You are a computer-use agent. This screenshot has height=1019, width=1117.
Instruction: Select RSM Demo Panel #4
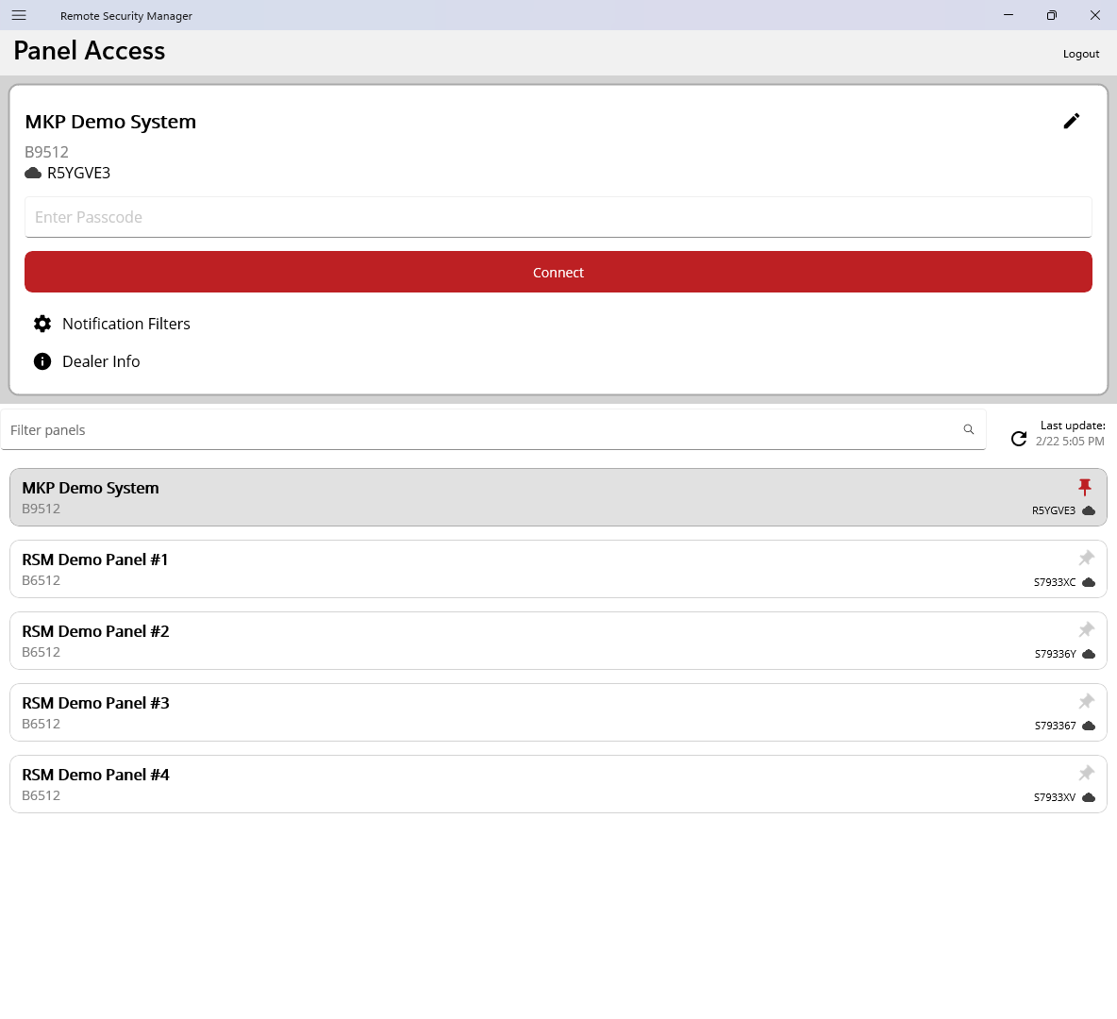click(x=558, y=784)
